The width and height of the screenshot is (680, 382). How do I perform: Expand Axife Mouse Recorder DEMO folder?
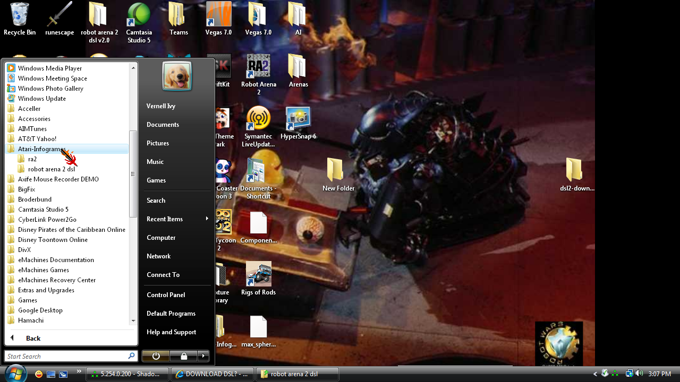pos(67,179)
